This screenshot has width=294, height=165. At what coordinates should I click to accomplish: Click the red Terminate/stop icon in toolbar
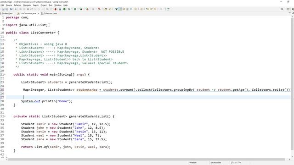click(x=56, y=9)
